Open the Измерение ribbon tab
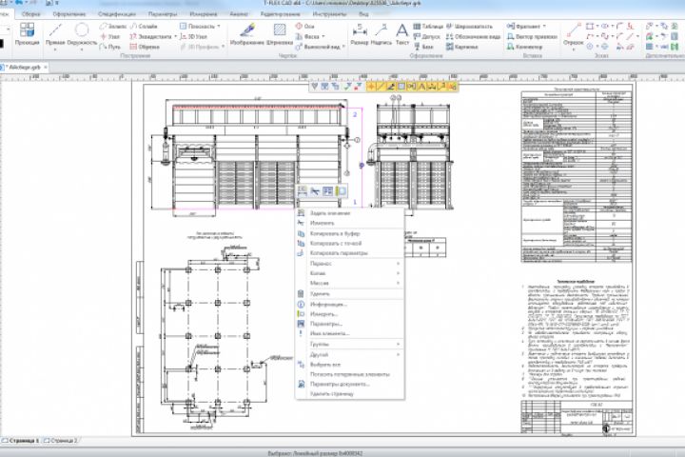The image size is (685, 457). [204, 14]
